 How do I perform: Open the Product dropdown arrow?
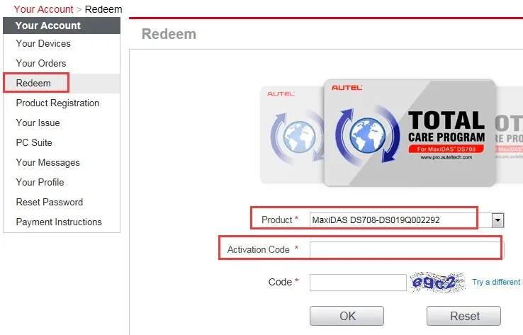coord(497,220)
